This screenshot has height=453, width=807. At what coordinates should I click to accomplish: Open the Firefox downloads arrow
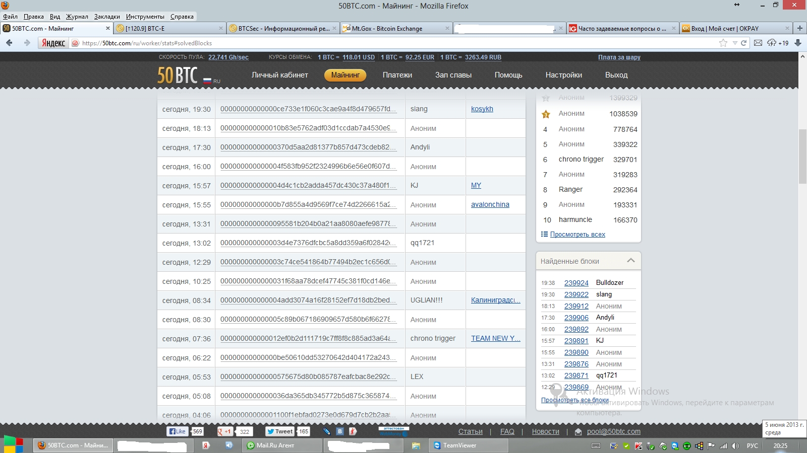coord(798,43)
